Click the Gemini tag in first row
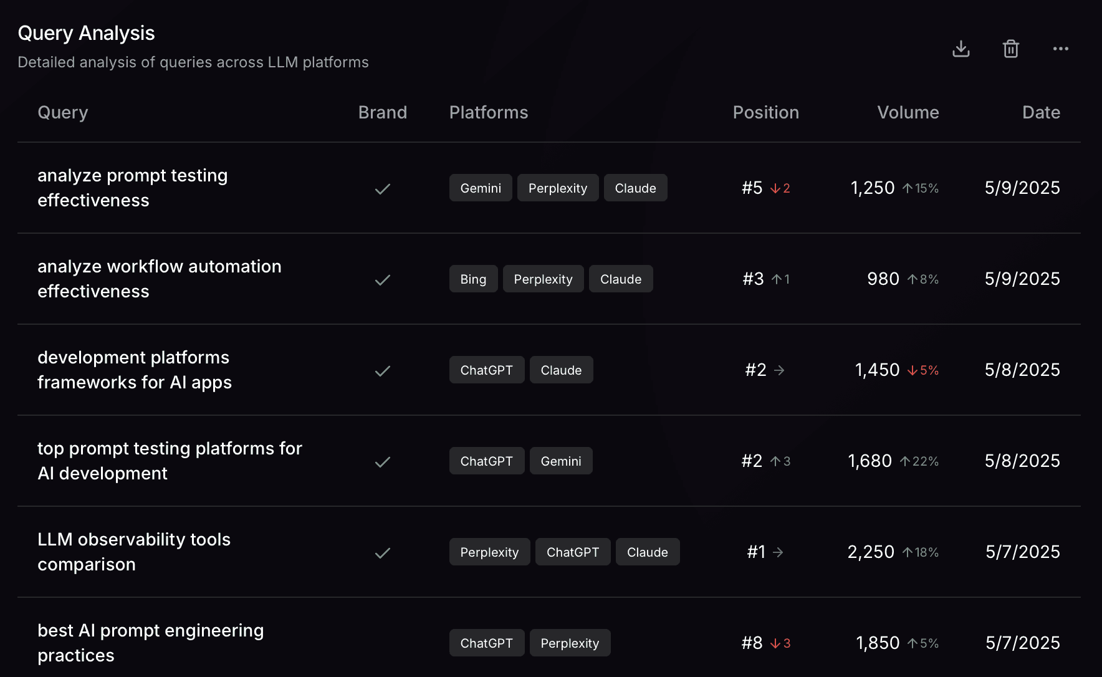This screenshot has width=1102, height=677. click(x=481, y=188)
